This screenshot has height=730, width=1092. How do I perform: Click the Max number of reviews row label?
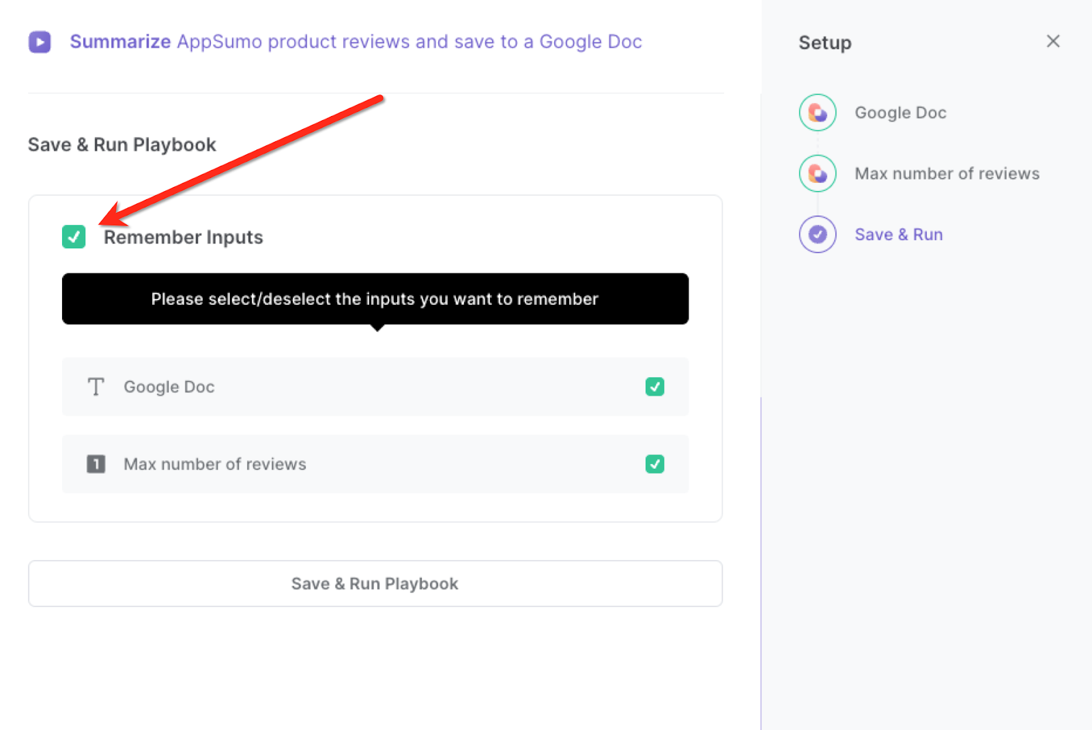click(215, 464)
